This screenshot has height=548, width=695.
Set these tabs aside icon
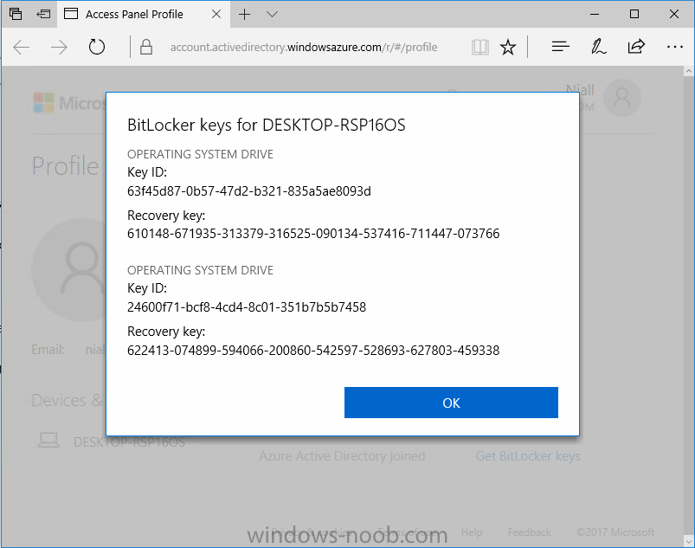click(x=43, y=14)
